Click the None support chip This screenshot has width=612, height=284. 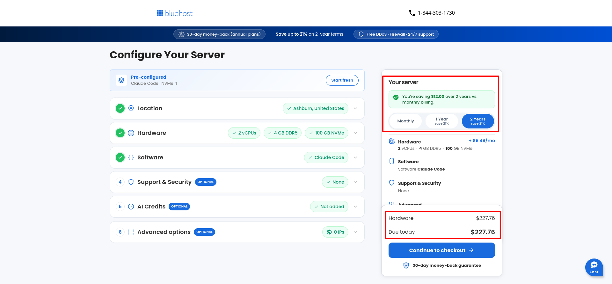[x=335, y=182]
